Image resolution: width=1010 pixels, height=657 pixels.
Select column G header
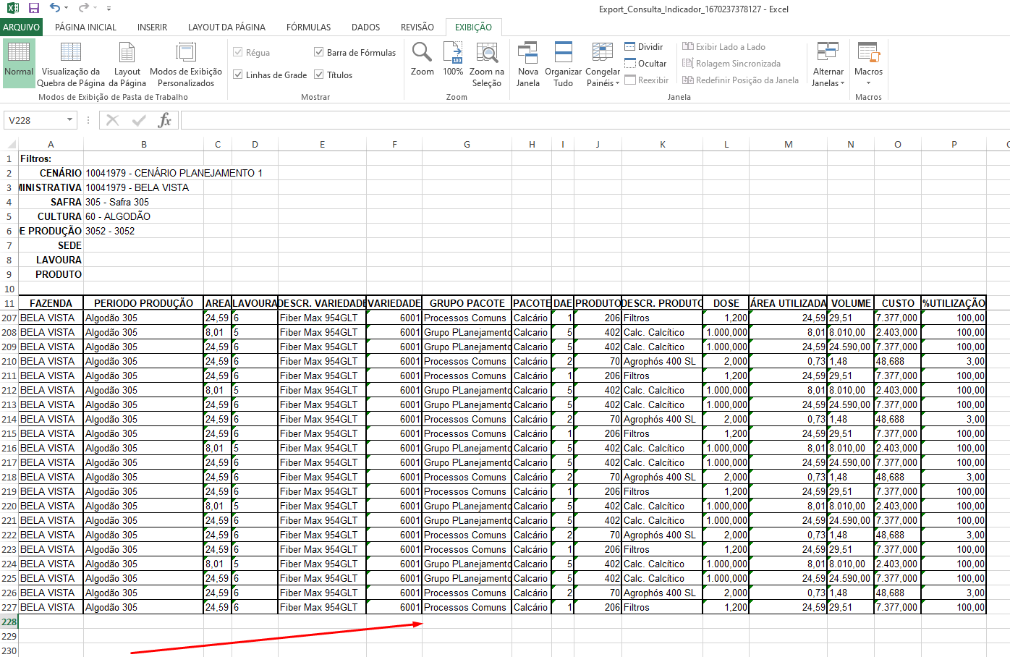click(467, 145)
